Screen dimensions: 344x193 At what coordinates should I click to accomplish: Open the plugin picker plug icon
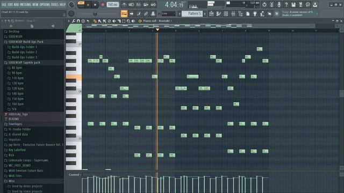pyautogui.click(x=255, y=14)
